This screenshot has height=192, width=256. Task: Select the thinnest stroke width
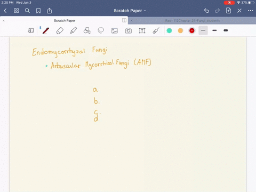pyautogui.click(x=203, y=30)
